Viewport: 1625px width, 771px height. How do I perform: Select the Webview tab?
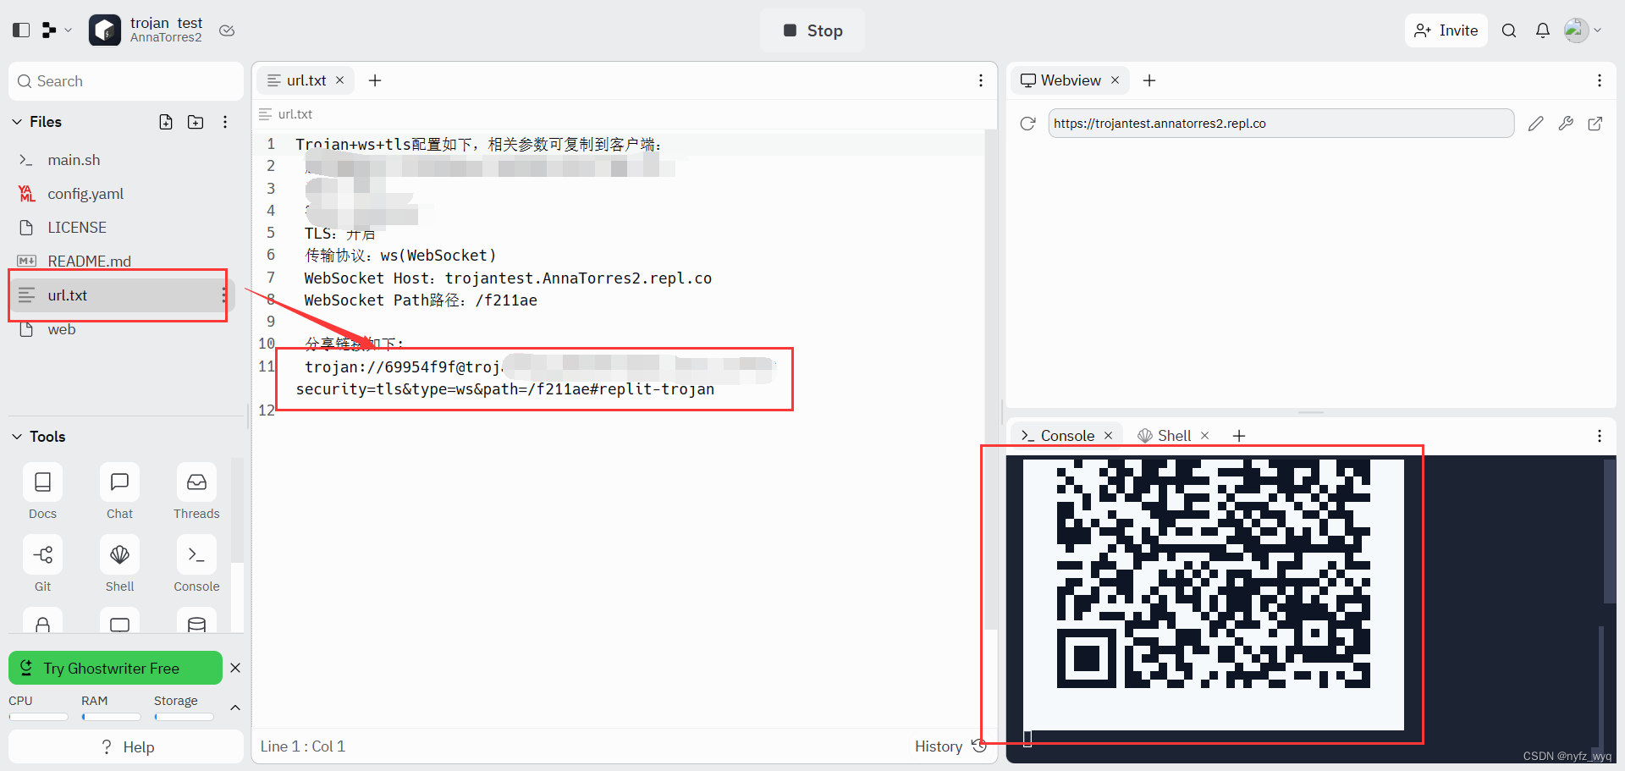click(x=1070, y=80)
